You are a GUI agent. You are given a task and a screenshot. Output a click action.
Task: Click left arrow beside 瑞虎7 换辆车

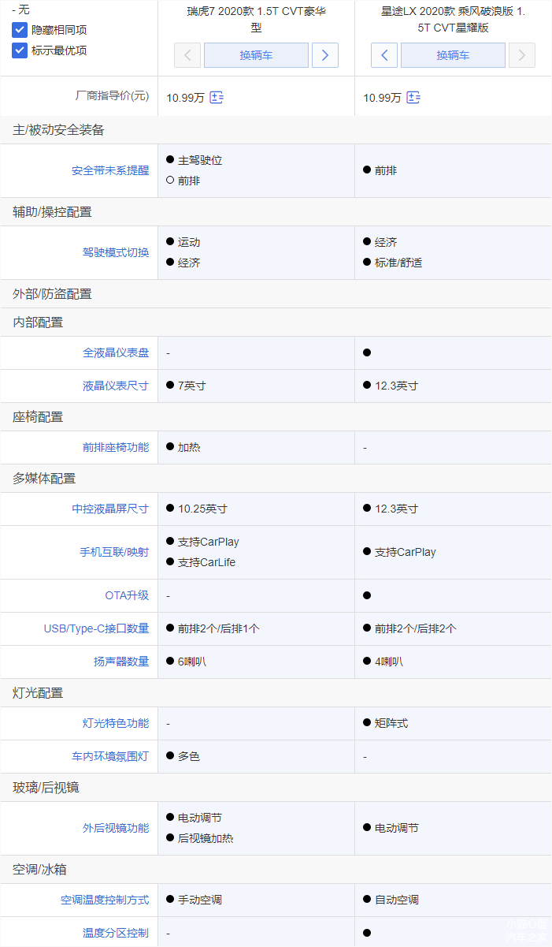pyautogui.click(x=187, y=55)
